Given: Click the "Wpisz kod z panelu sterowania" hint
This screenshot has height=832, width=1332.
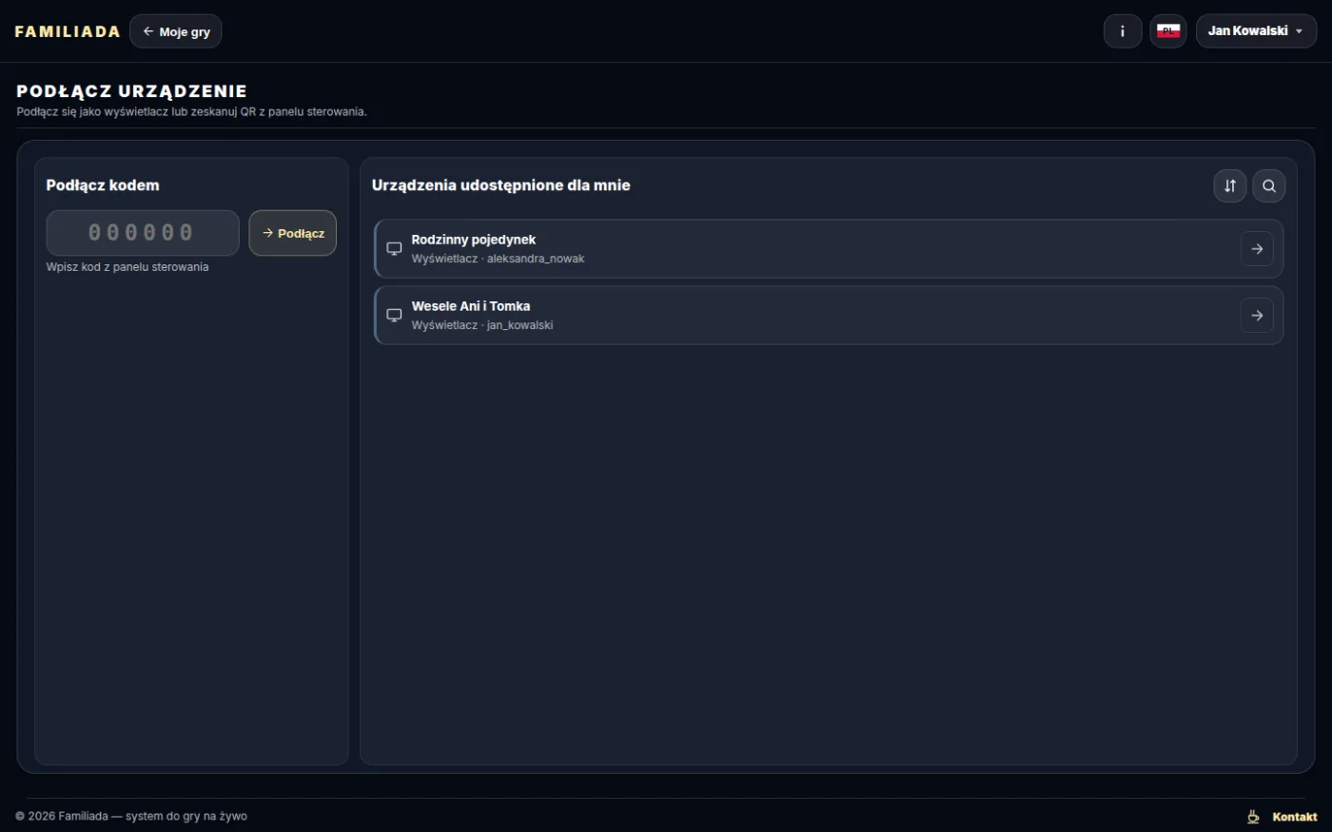Looking at the screenshot, I should tap(127, 267).
